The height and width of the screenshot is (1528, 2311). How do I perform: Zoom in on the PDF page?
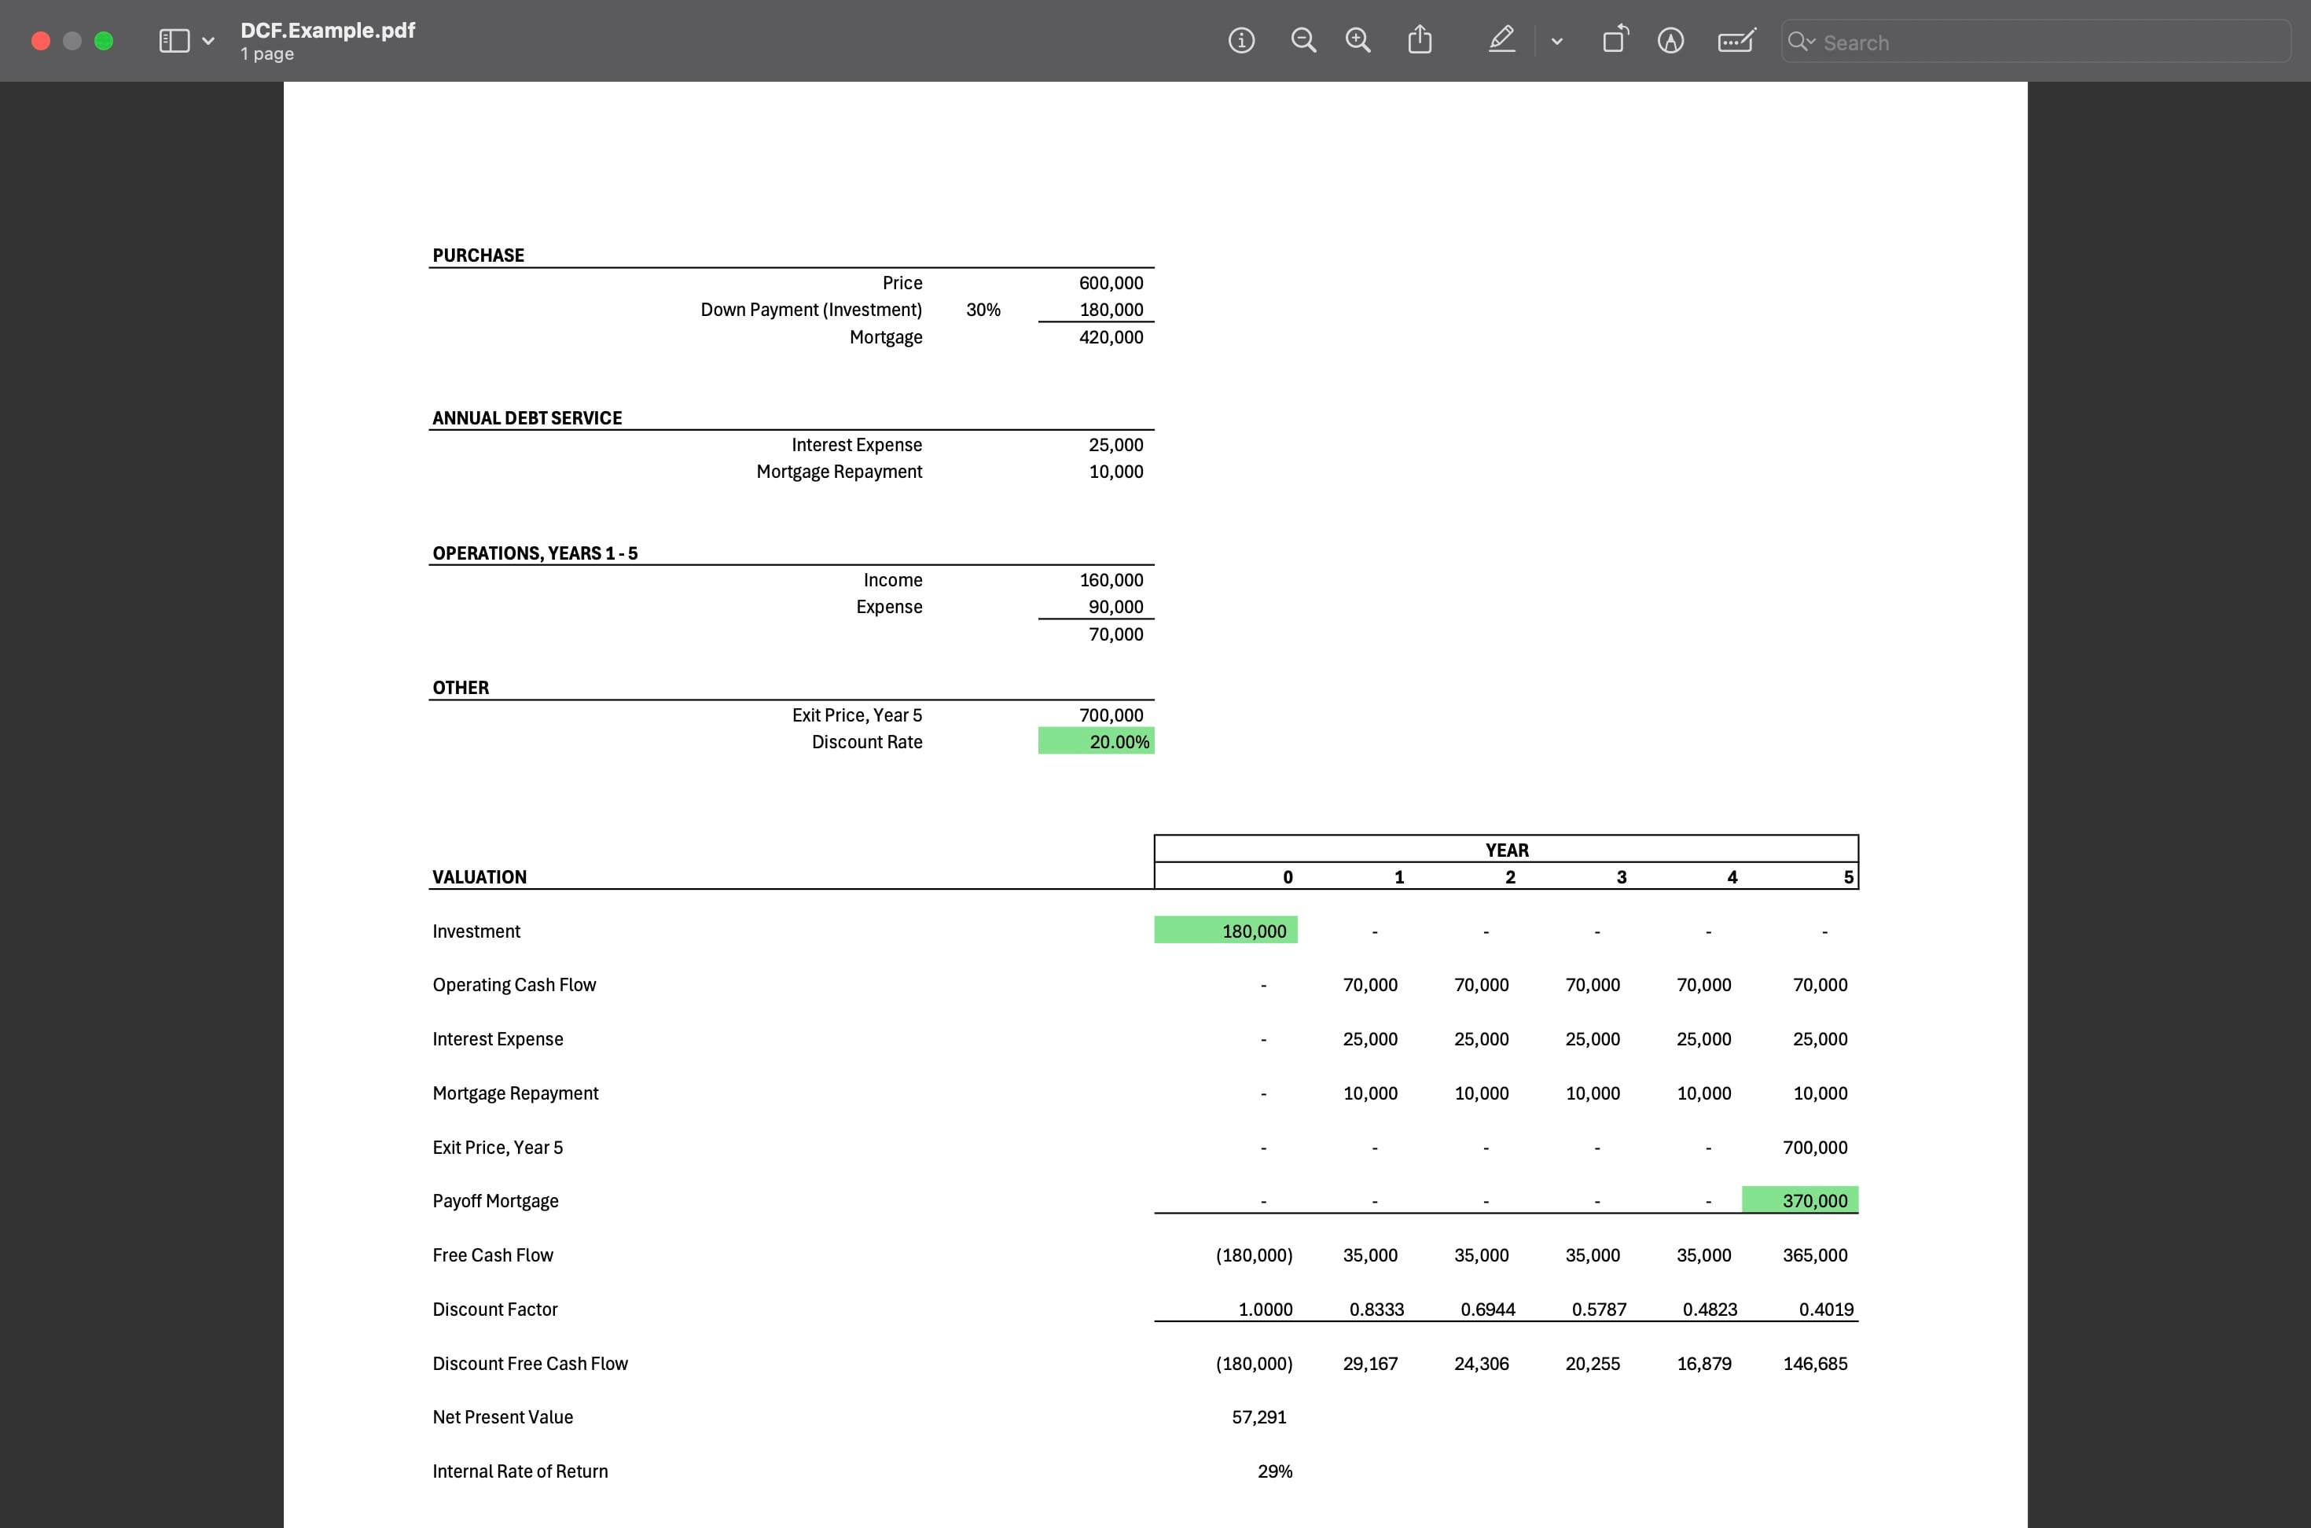(x=1358, y=41)
